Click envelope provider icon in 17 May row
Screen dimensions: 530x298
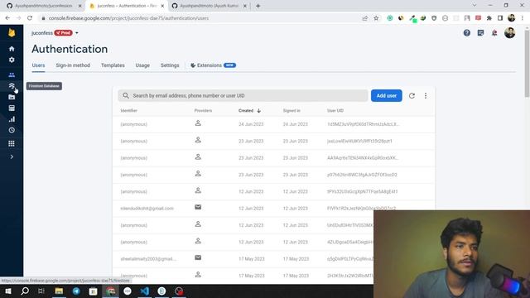pos(198,257)
